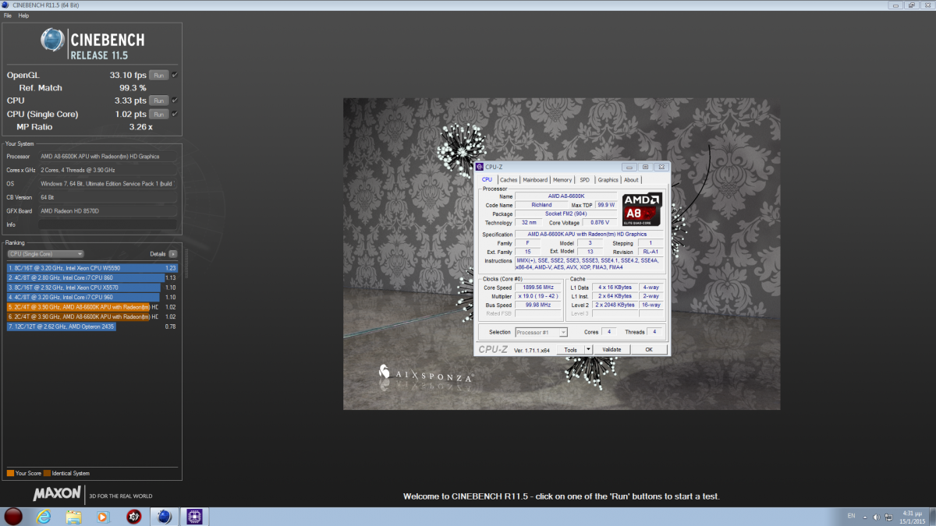Toggle the CPU (Single Core) test checkbox
This screenshot has height=526, width=936.
click(x=175, y=114)
